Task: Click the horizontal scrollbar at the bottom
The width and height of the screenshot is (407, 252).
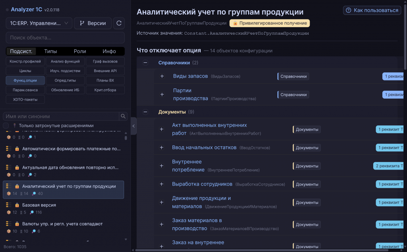Action: 262,250
